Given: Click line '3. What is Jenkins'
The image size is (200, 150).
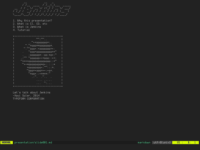Looking at the screenshot, I should coord(27,27).
